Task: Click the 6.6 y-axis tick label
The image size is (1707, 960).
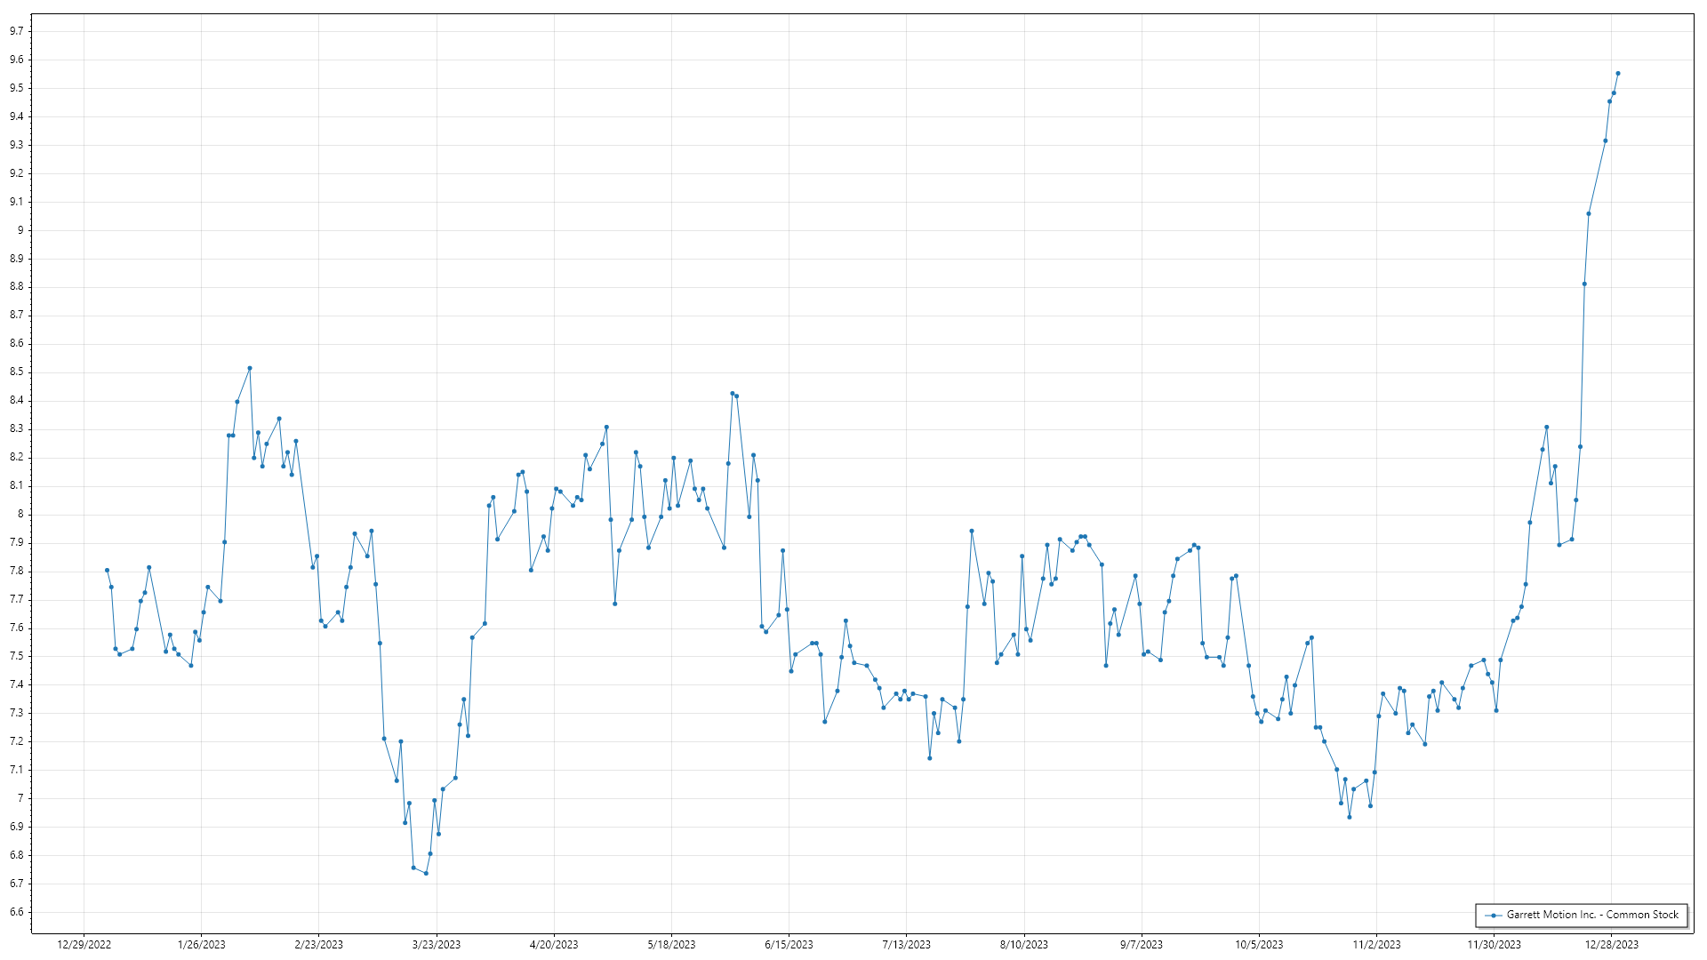Action: [17, 912]
